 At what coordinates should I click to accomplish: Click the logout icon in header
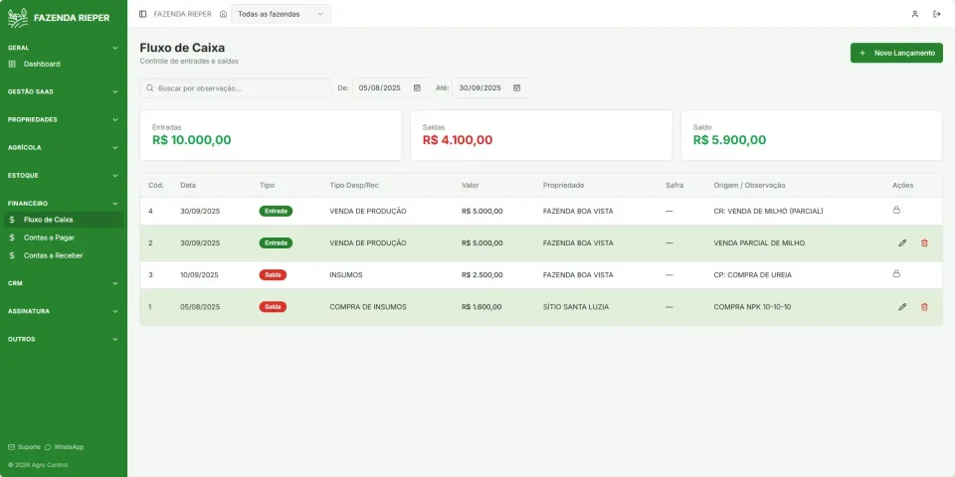coord(937,14)
